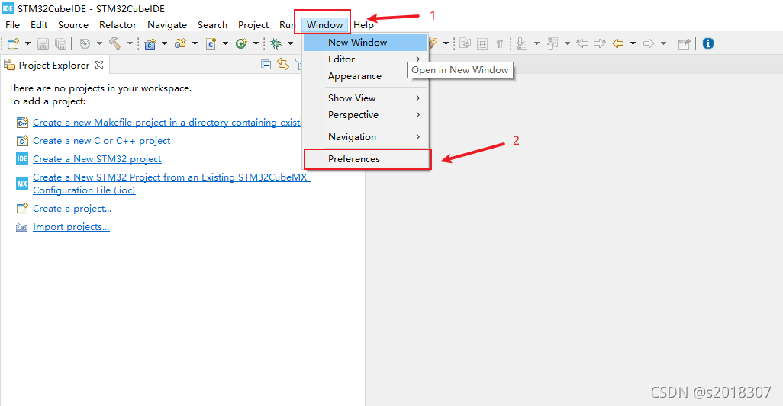783x406 pixels.
Task: Open Preferences from the Window menu
Action: pos(365,159)
